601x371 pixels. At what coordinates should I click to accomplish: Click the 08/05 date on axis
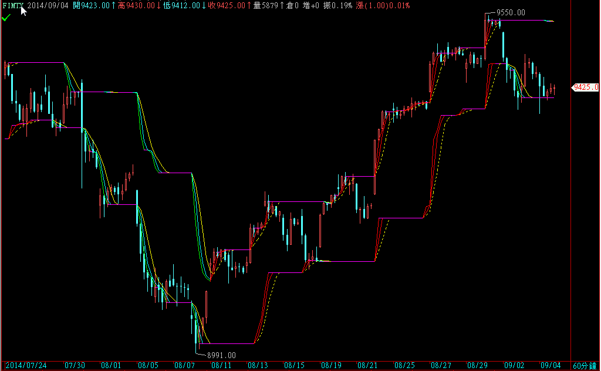148,365
